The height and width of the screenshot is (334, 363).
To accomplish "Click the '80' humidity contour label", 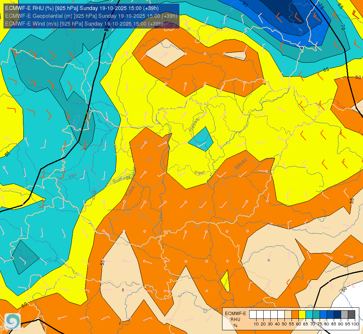I will click(245, 4).
